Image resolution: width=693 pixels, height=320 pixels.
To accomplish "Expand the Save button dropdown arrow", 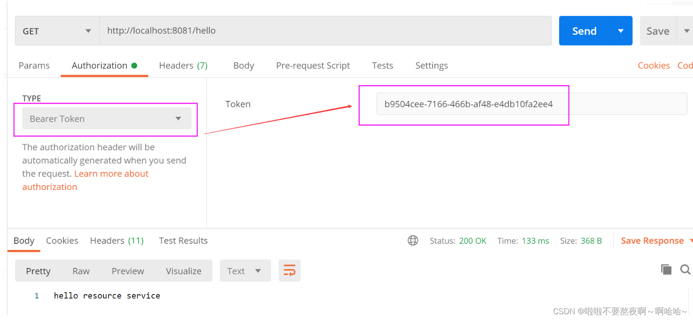I will [x=686, y=31].
